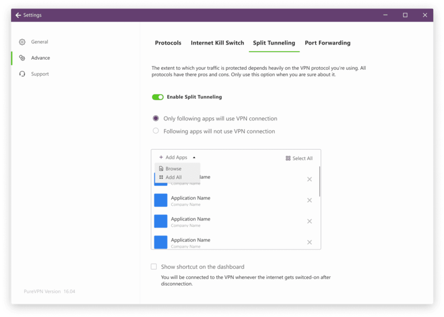Choose Add All from the Add Apps menu

pyautogui.click(x=173, y=178)
